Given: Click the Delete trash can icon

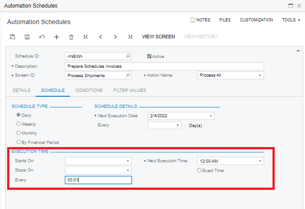Looking at the screenshot, I should (x=71, y=37).
